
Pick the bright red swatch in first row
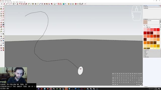(x=158, y=30)
